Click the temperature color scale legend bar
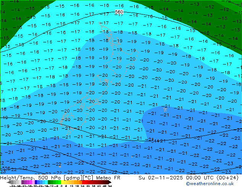242x187 pixels. [59, 182]
